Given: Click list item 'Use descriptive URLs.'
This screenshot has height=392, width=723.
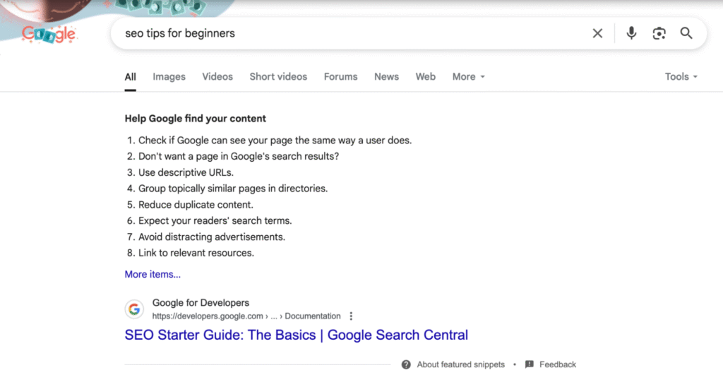Looking at the screenshot, I should coord(186,172).
